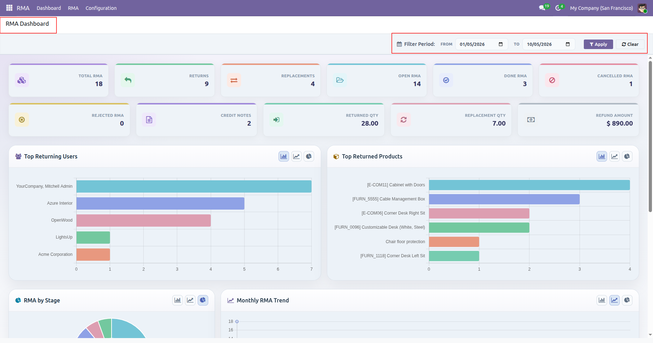Viewport: 653px width, 343px height.
Task: Toggle pie chart view for RMA by Stage
Action: tap(203, 300)
